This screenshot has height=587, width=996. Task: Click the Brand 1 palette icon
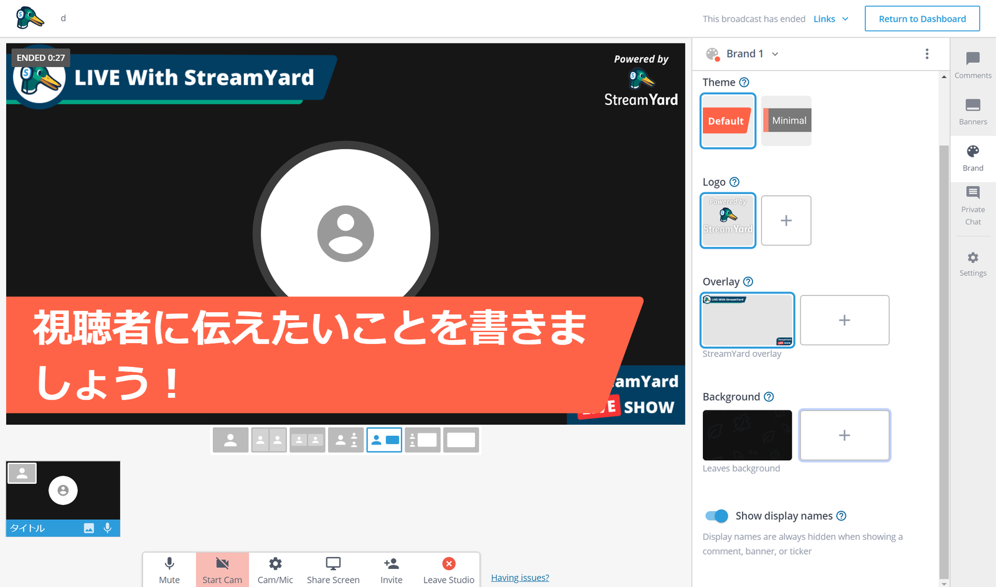click(x=713, y=54)
